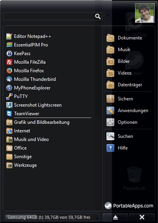Select the Bilder menu label

(124, 61)
